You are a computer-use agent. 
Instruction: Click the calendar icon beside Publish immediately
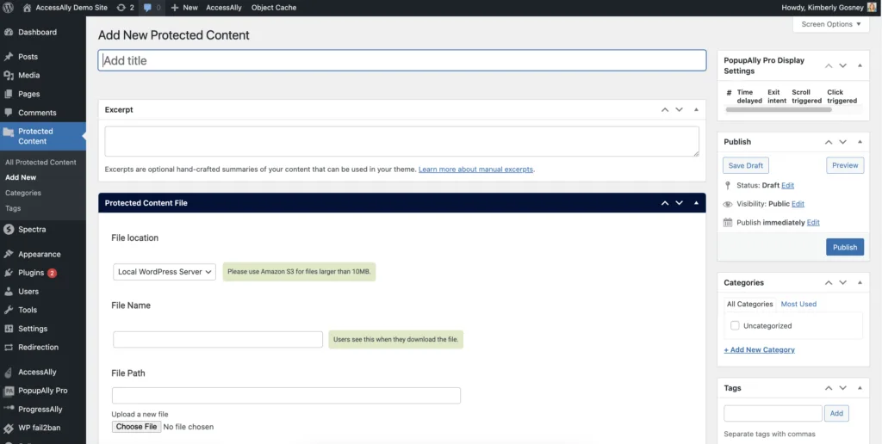click(728, 223)
